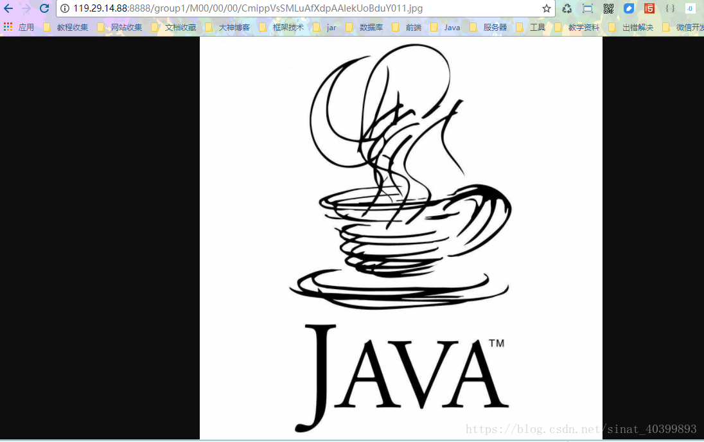Click the address bar URL field

point(305,8)
